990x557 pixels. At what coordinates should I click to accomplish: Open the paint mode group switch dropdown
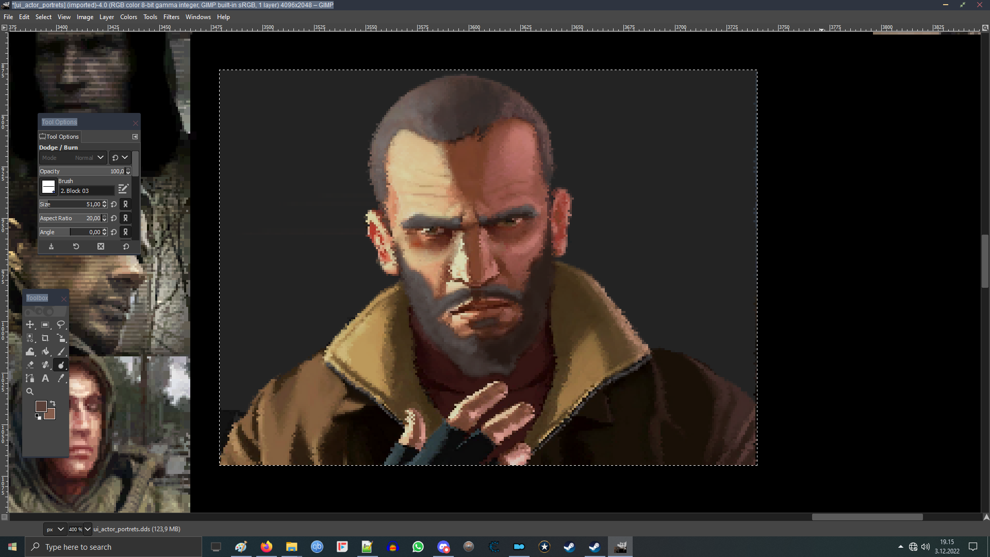[120, 158]
